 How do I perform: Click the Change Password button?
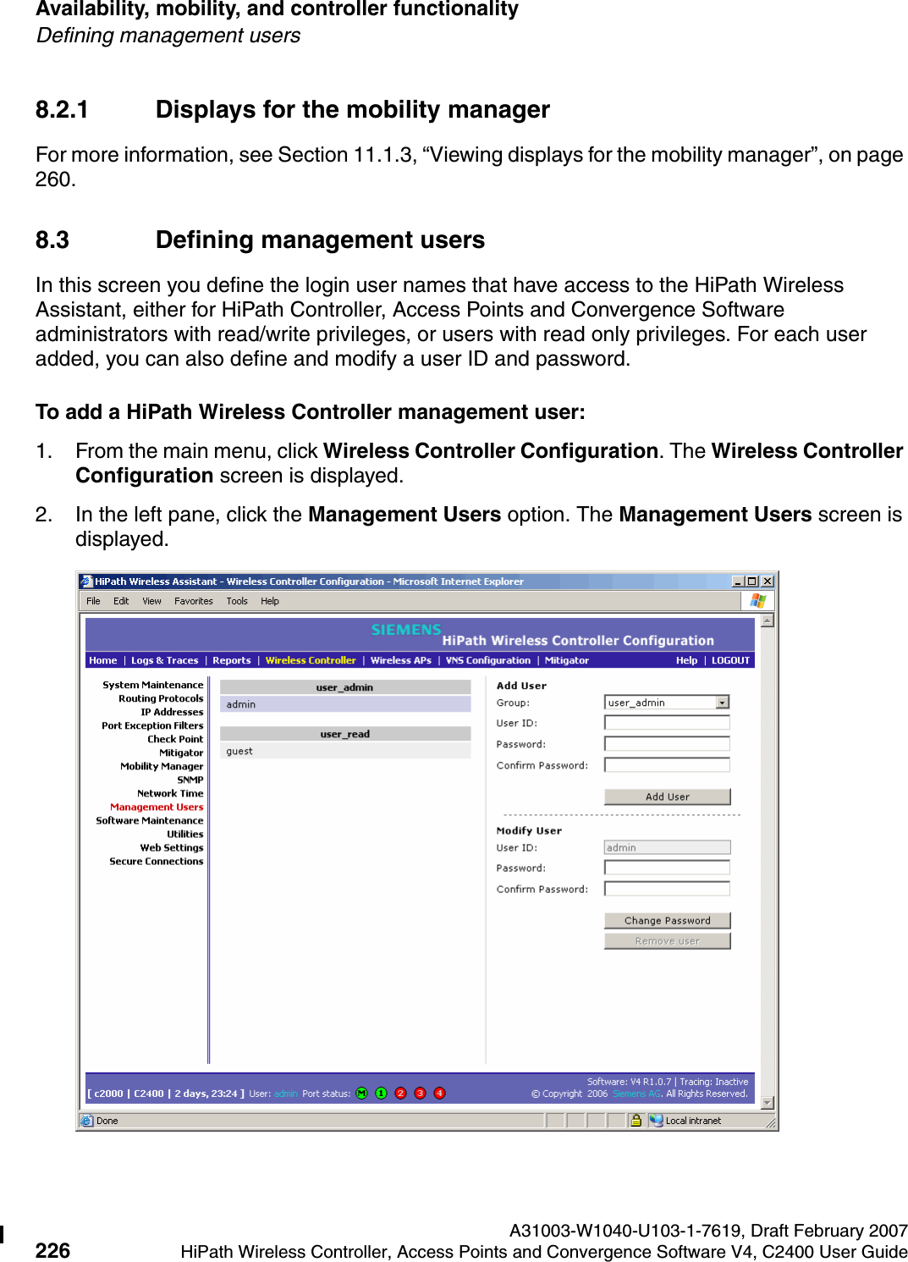tap(666, 920)
